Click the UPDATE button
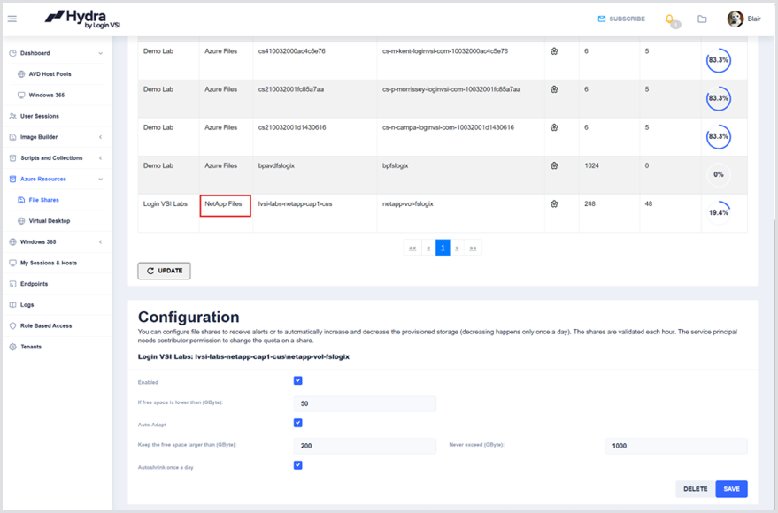This screenshot has width=778, height=513. 165,271
